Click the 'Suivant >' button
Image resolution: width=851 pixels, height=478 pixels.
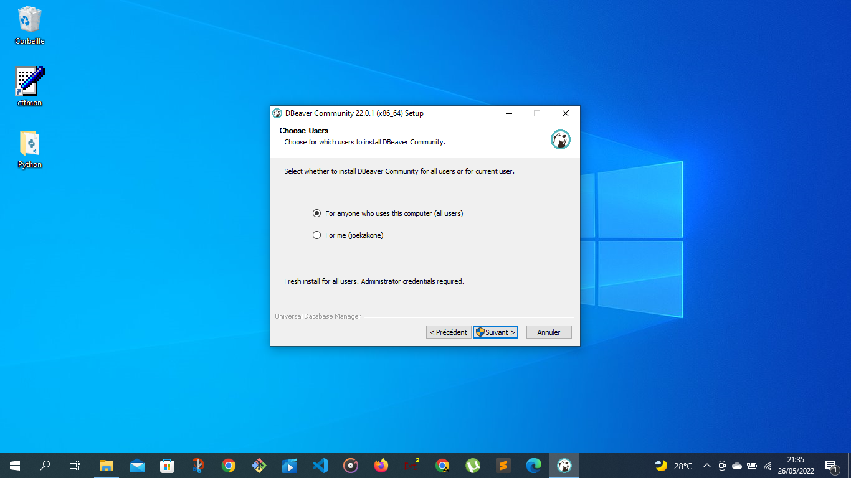click(495, 332)
